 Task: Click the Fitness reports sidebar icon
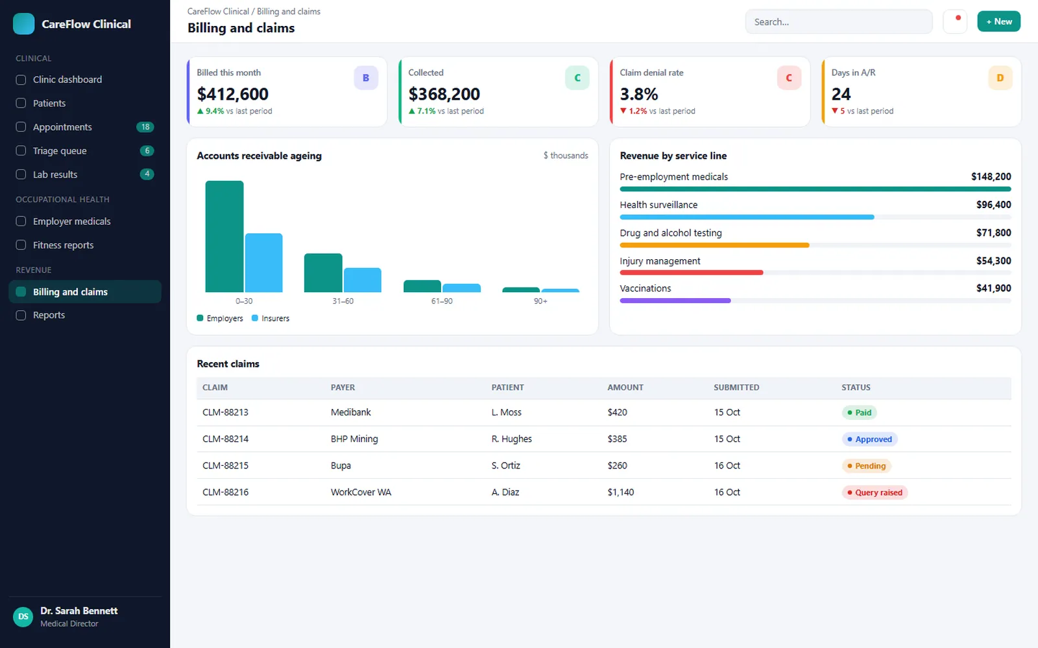[21, 245]
